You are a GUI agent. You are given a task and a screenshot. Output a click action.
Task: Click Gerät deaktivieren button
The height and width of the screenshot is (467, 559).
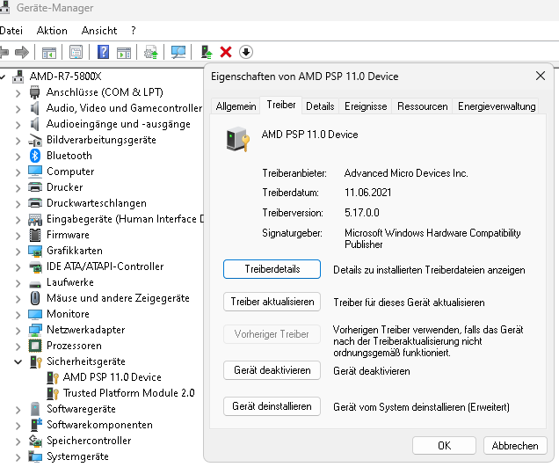(272, 370)
